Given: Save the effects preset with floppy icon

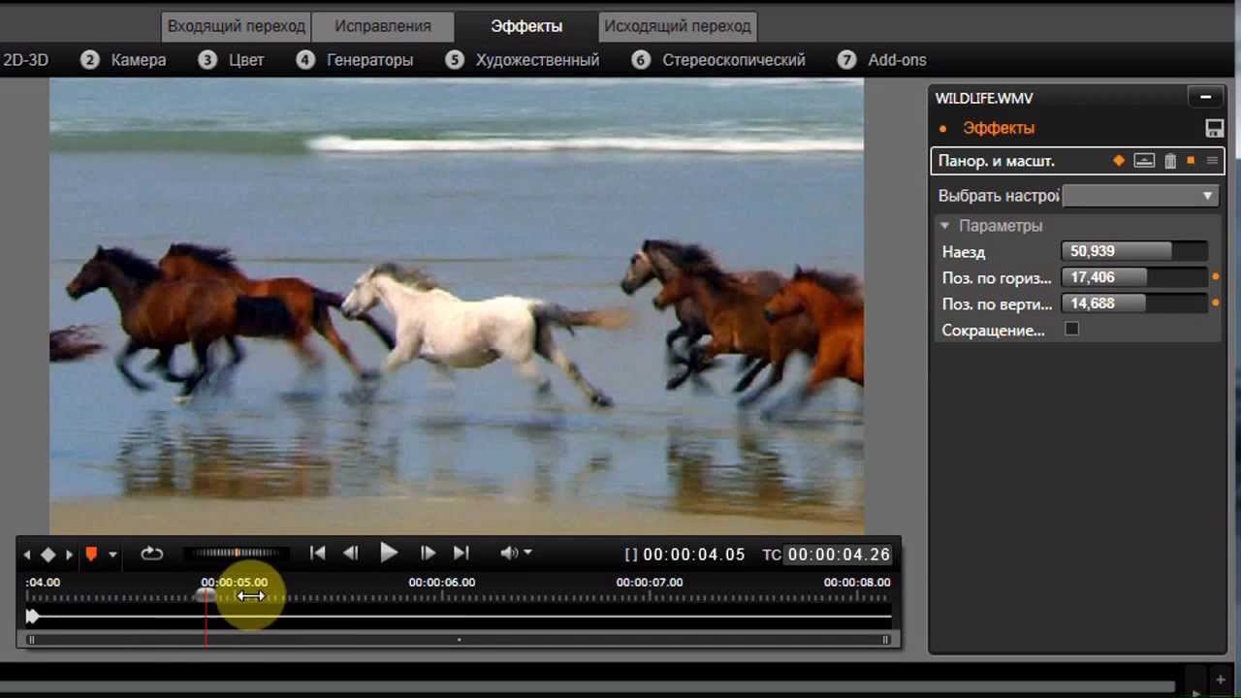Looking at the screenshot, I should tap(1214, 128).
